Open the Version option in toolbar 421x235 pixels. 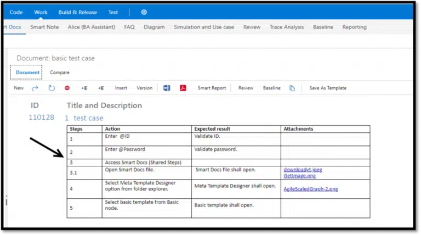pos(145,88)
